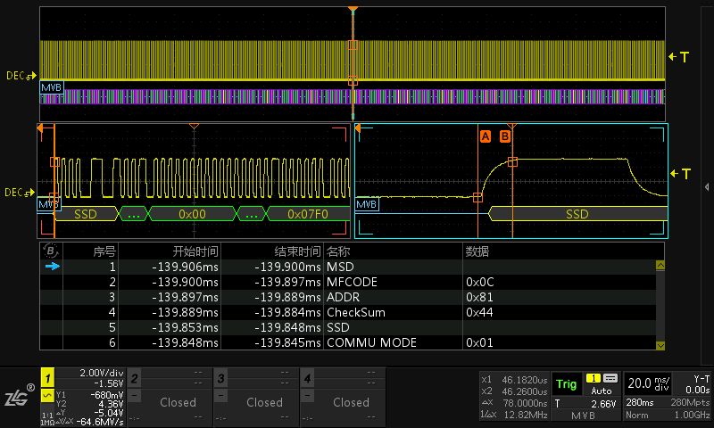Click the trigger level 2.66V value
714x428 pixels.
click(x=603, y=403)
